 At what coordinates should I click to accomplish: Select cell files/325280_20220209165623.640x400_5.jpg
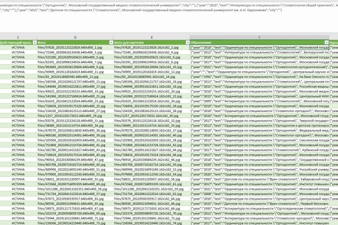click(x=75, y=57)
